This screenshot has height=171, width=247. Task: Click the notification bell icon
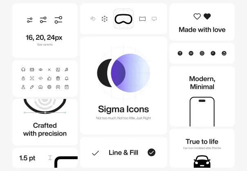[67, 78]
